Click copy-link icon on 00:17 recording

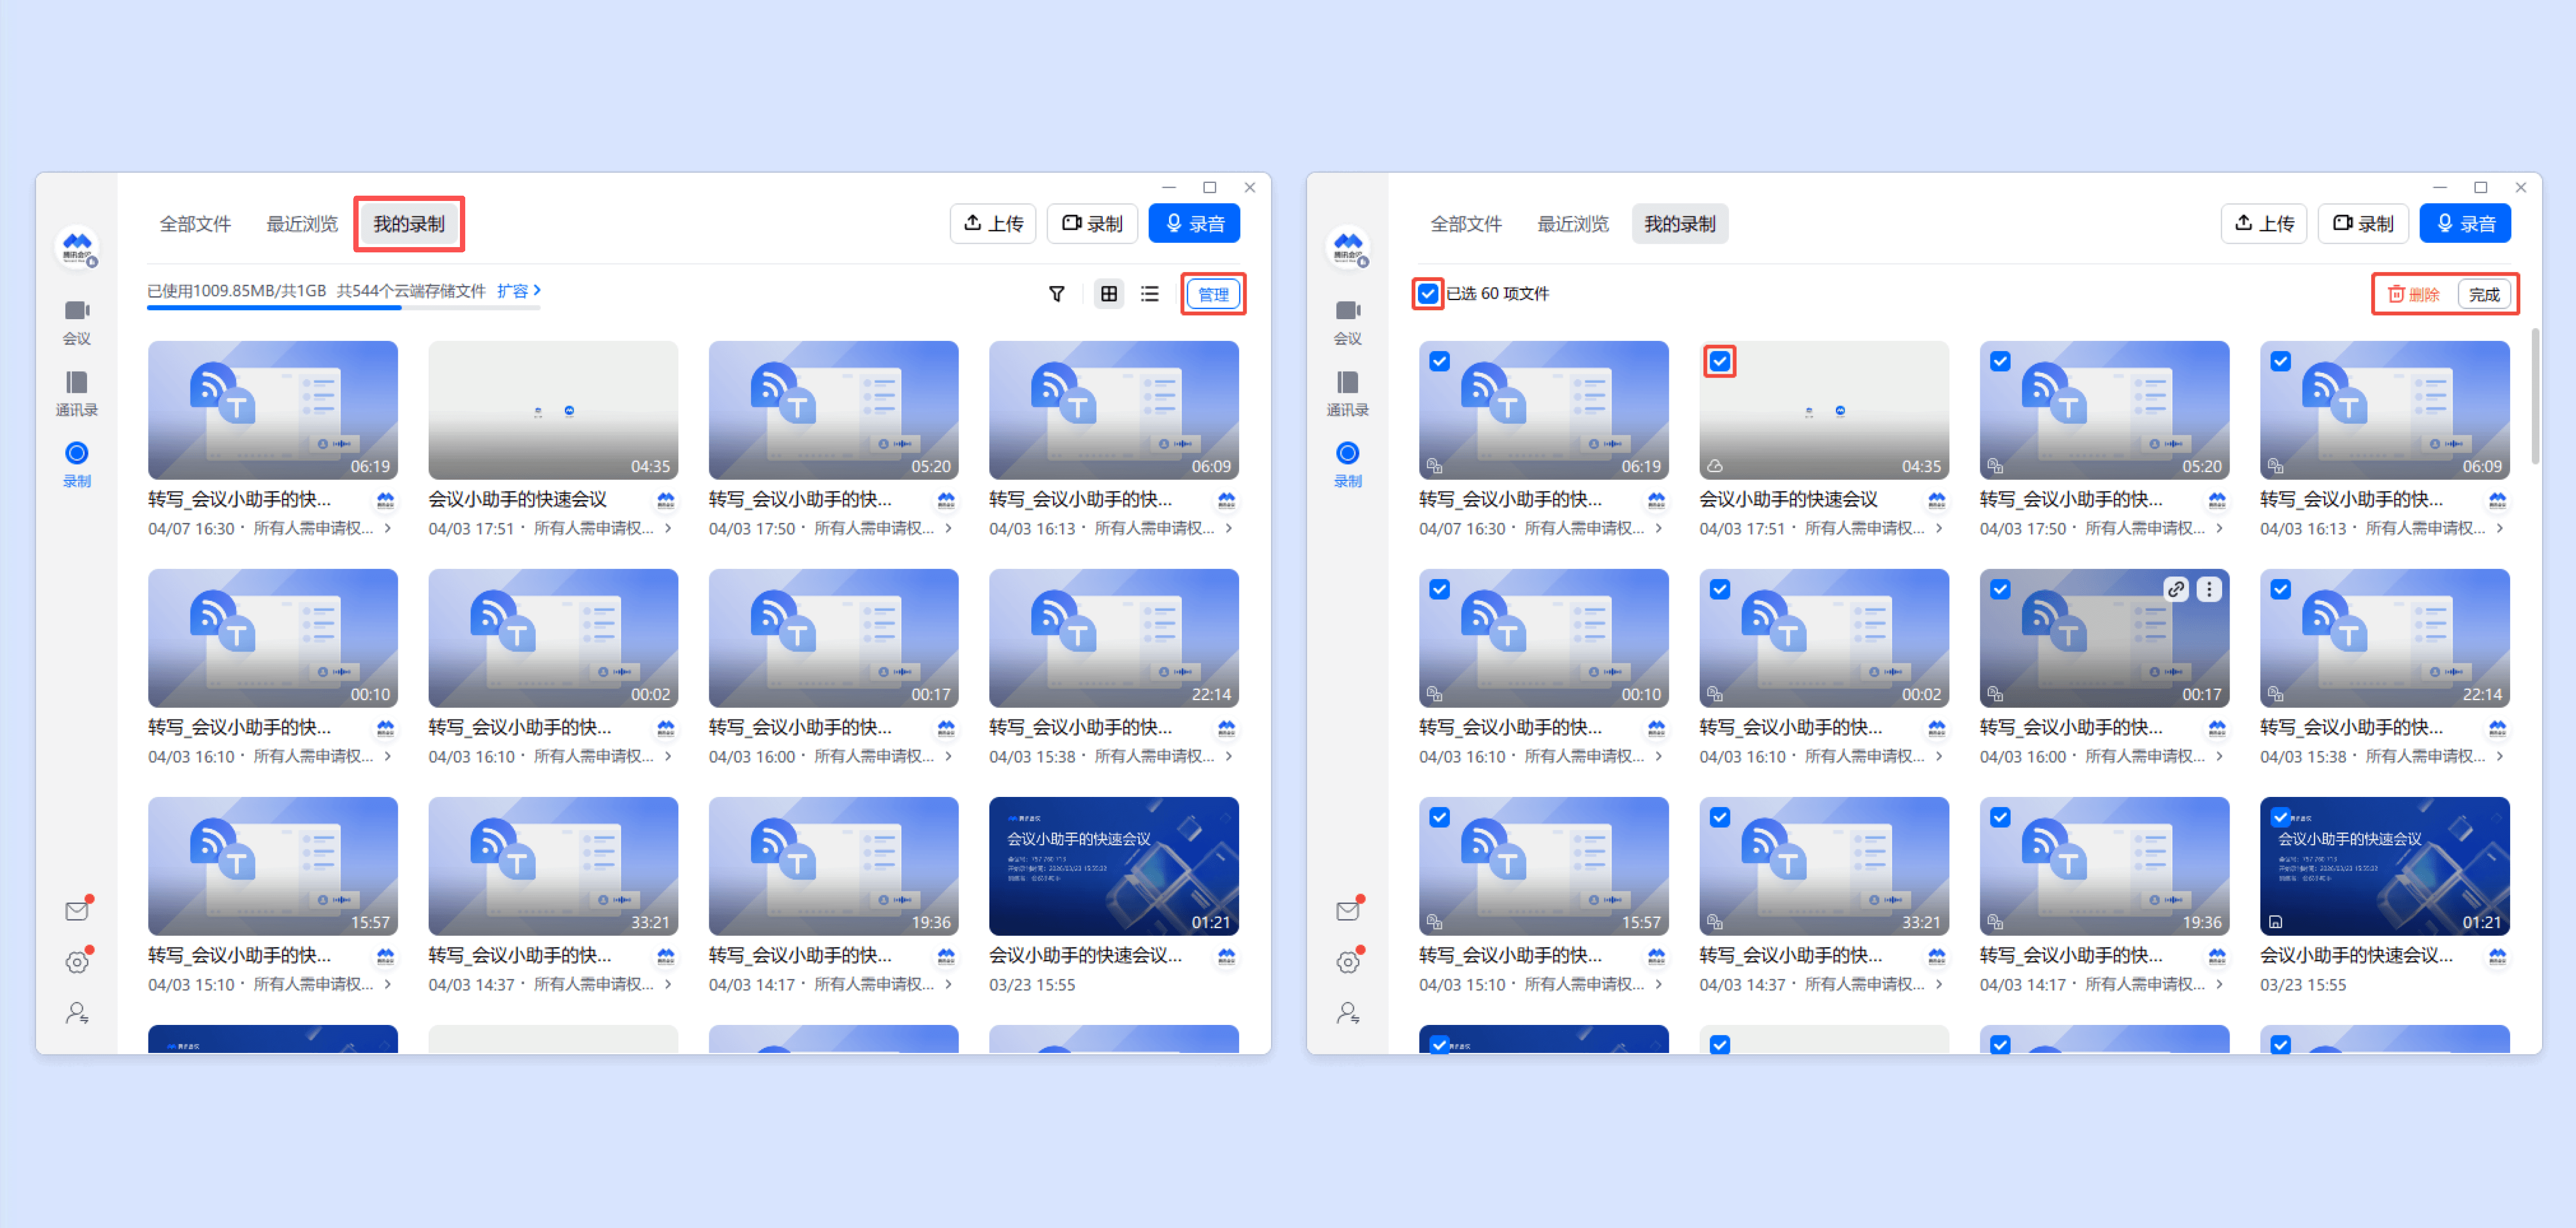(2176, 590)
